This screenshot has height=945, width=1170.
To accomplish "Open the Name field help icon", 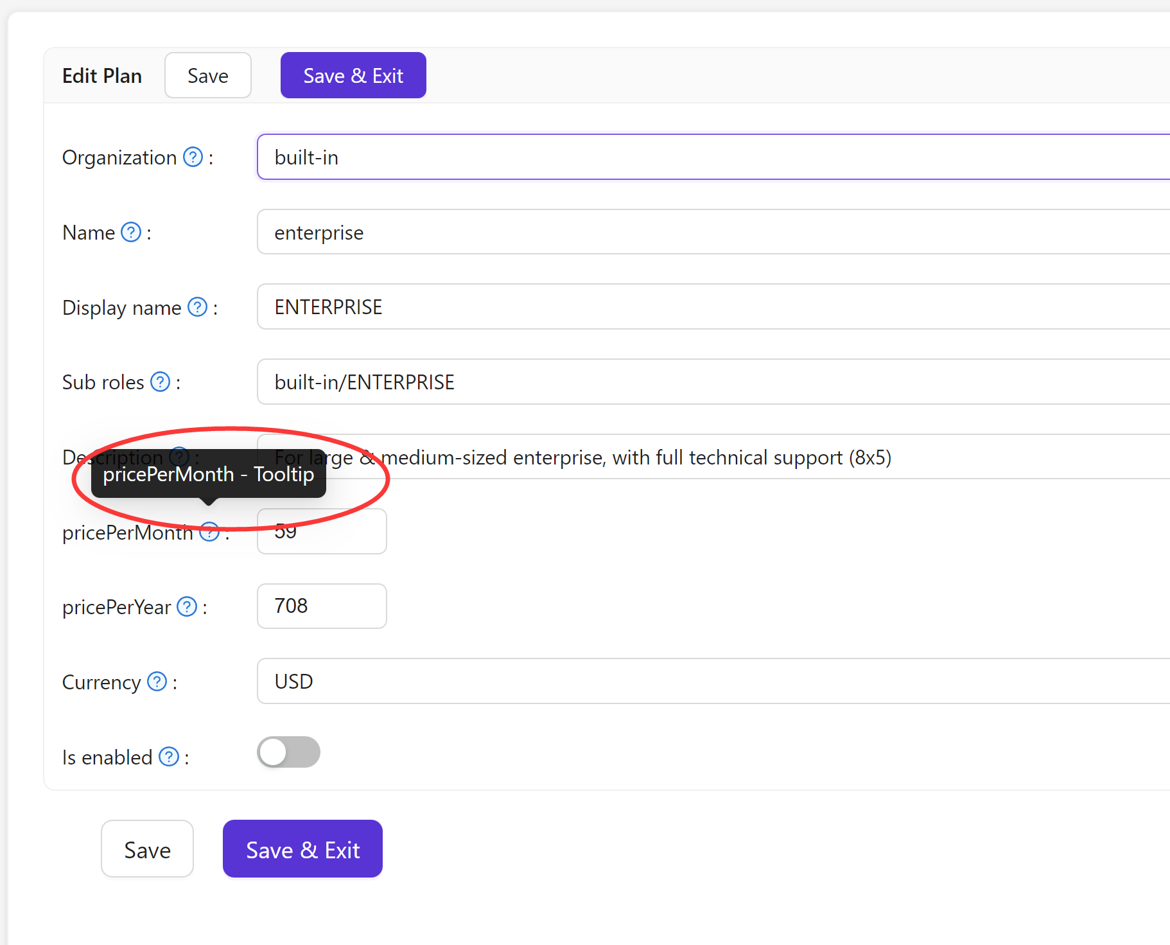I will pos(131,232).
